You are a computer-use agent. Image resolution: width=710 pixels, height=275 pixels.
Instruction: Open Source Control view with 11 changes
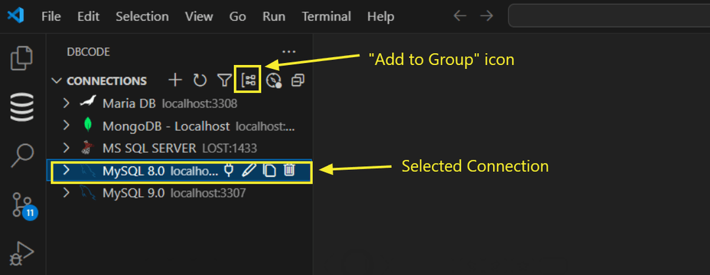pyautogui.click(x=24, y=206)
